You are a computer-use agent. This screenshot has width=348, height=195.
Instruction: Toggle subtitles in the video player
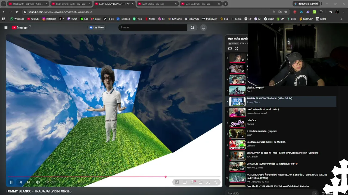tap(185, 182)
